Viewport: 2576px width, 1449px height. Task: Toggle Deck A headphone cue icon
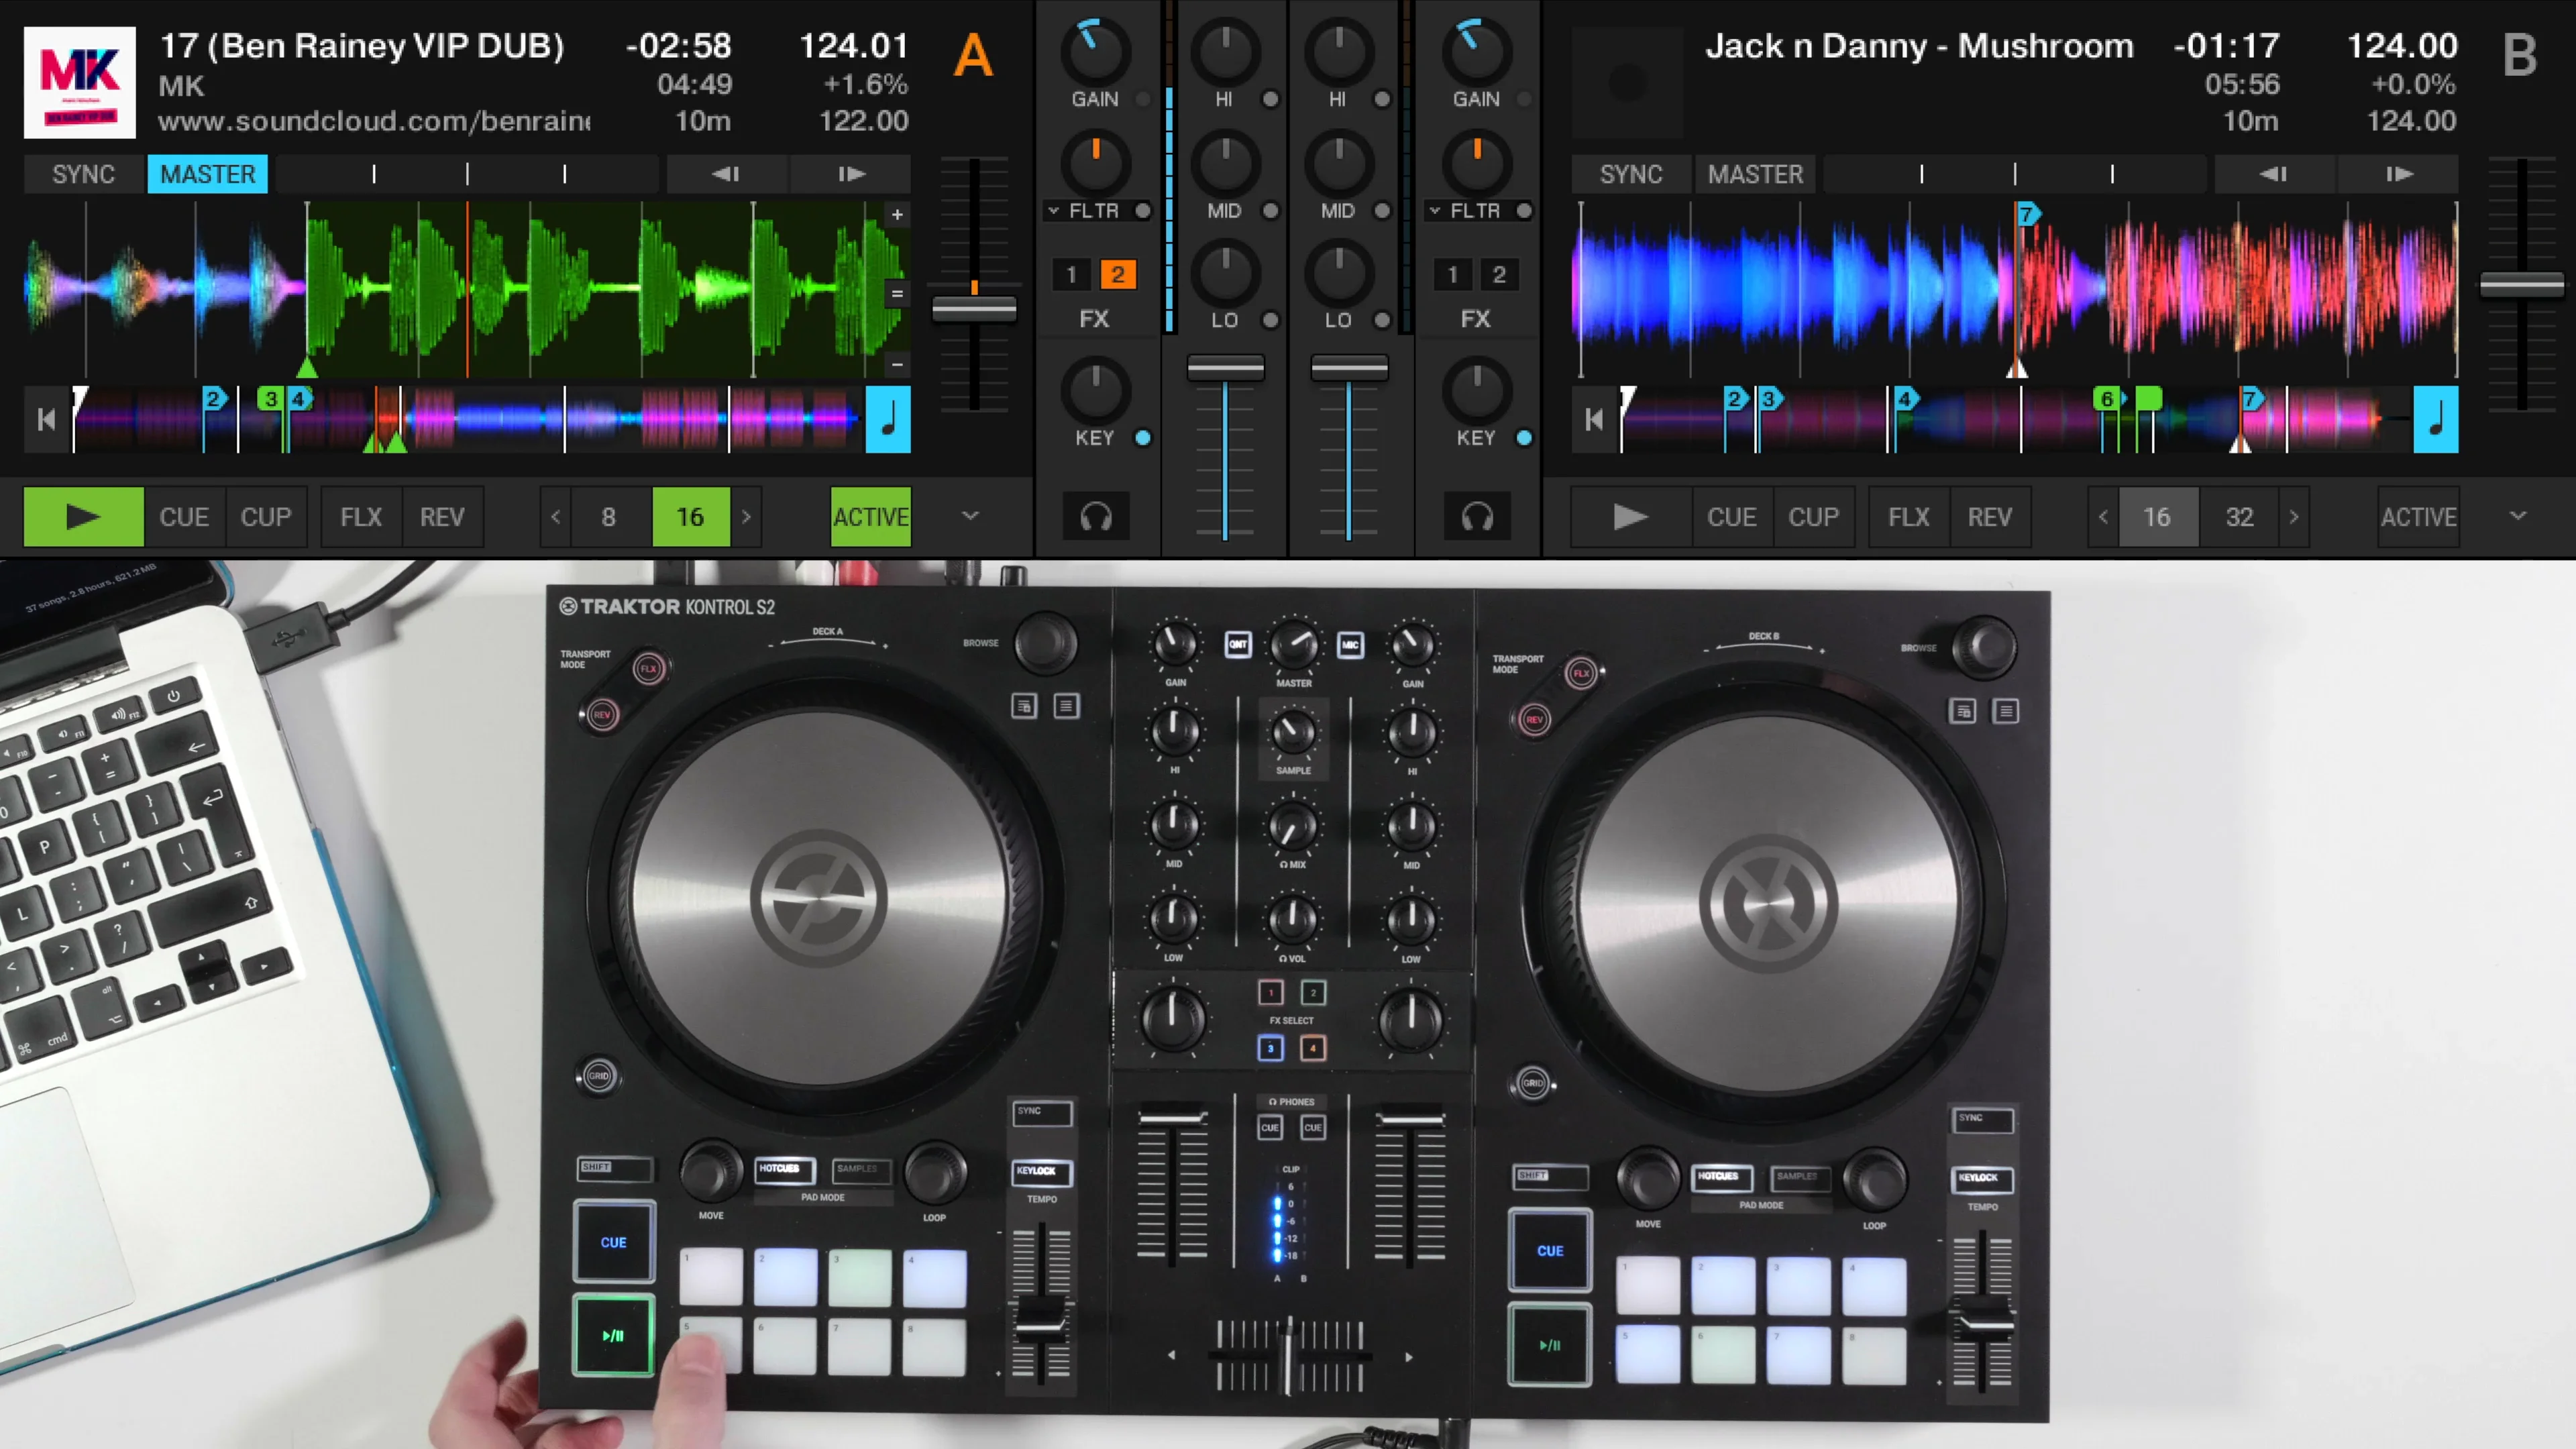tap(1096, 517)
